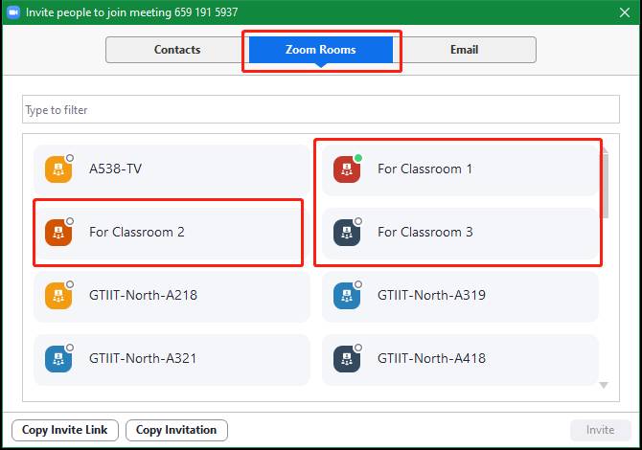Open the Email tab

pyautogui.click(x=465, y=50)
